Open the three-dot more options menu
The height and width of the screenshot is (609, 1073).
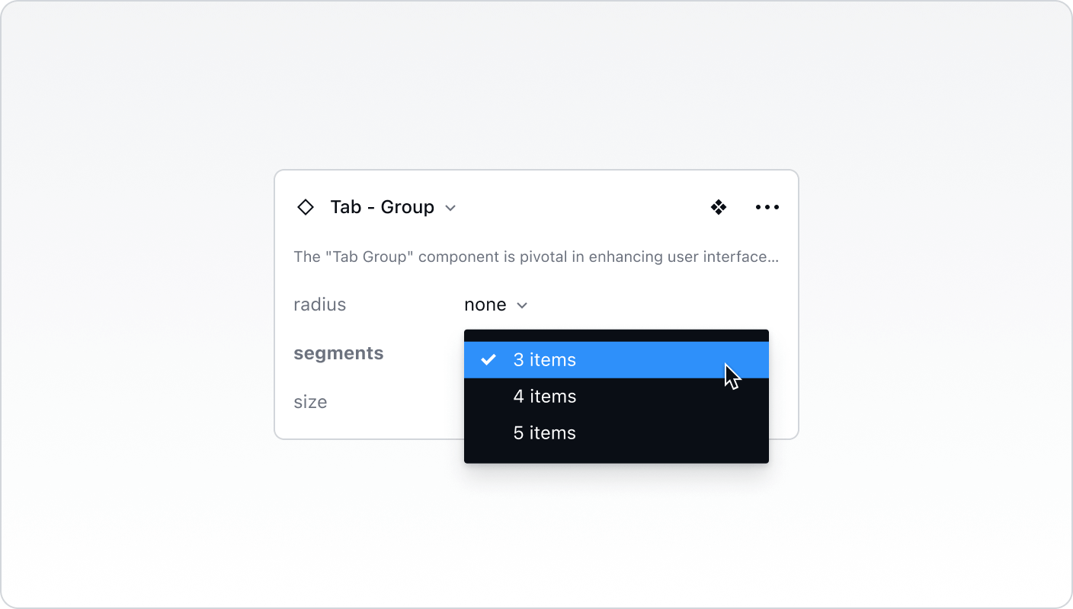click(767, 207)
